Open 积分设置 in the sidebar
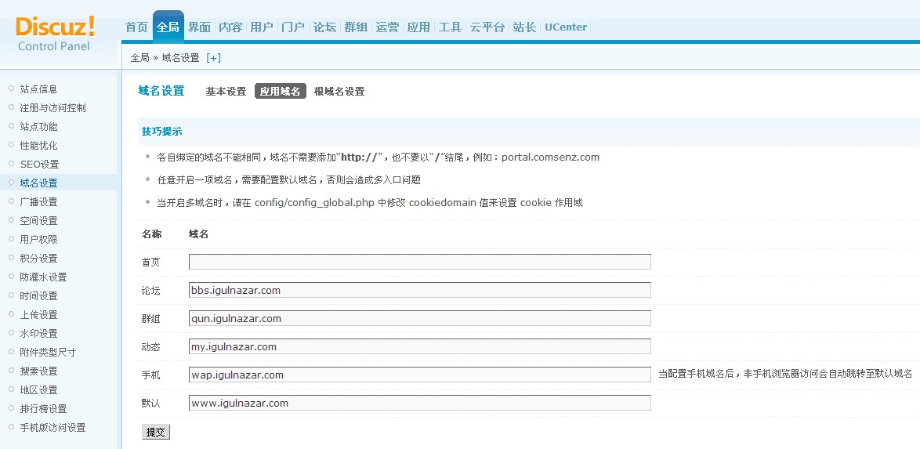 point(38,259)
